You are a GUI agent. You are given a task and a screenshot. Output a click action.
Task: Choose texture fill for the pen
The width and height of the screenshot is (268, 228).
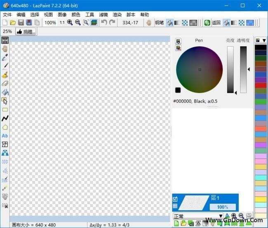click(193, 23)
